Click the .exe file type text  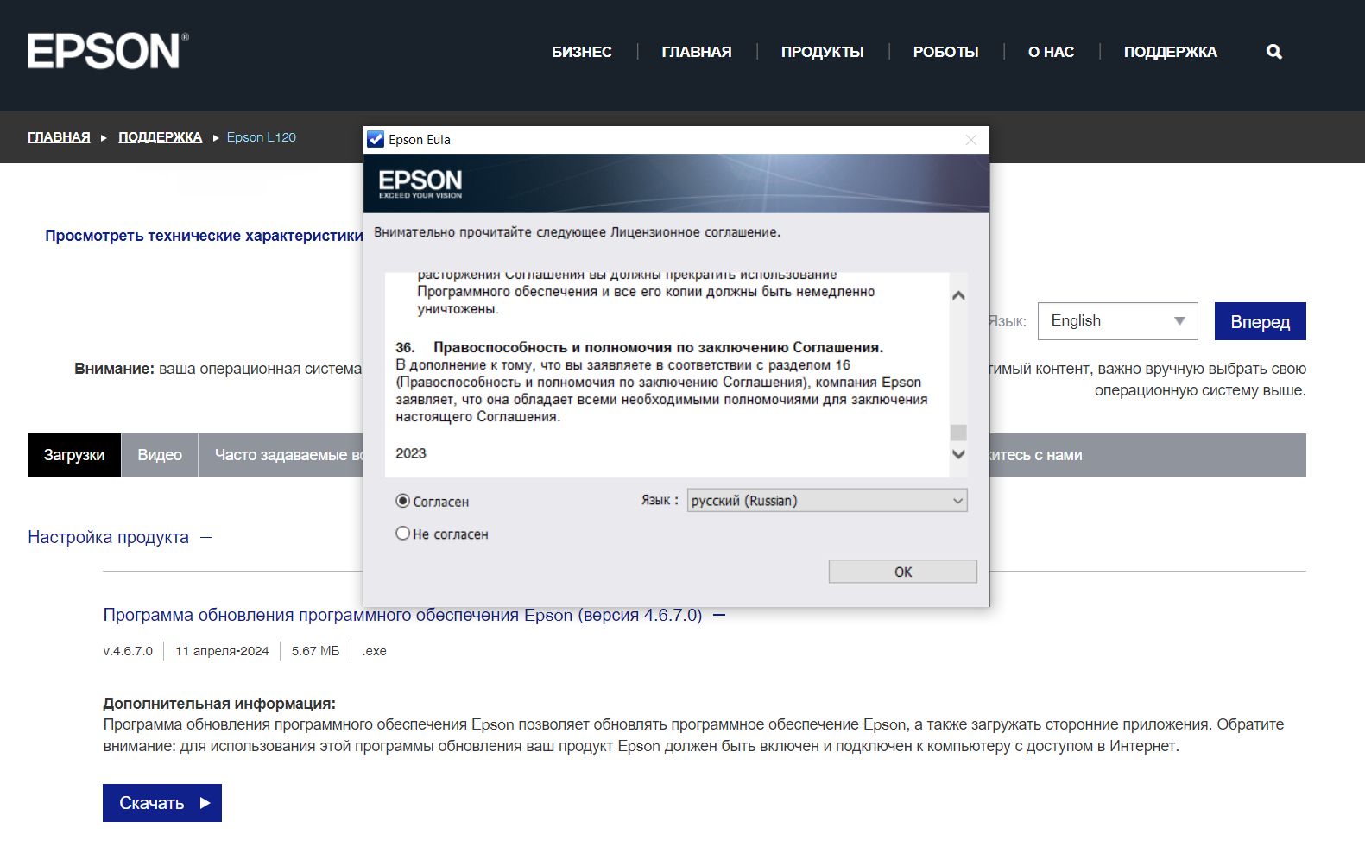pyautogui.click(x=374, y=651)
